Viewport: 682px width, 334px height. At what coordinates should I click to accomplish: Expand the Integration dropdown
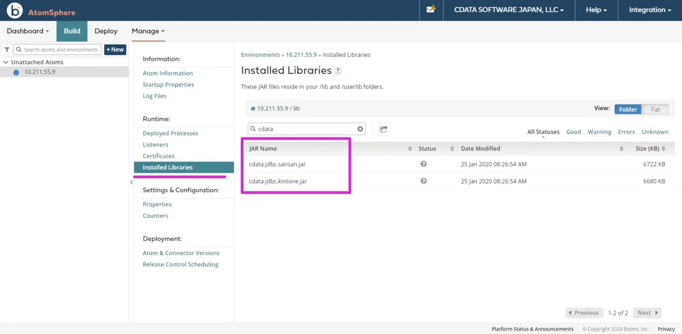click(649, 10)
